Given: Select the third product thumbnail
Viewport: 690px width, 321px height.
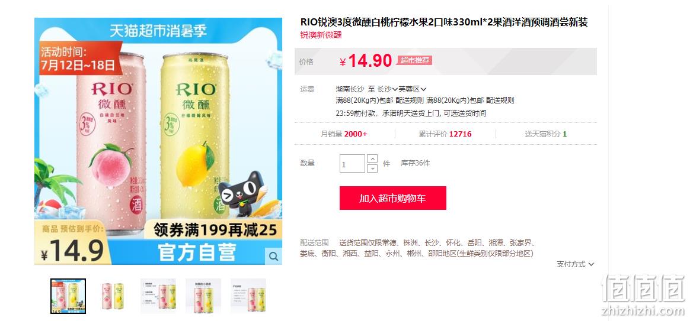Looking at the screenshot, I should 158,296.
